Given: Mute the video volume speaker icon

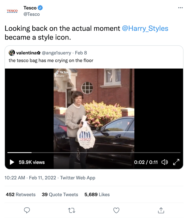Looking at the screenshot, I should click(164, 162).
